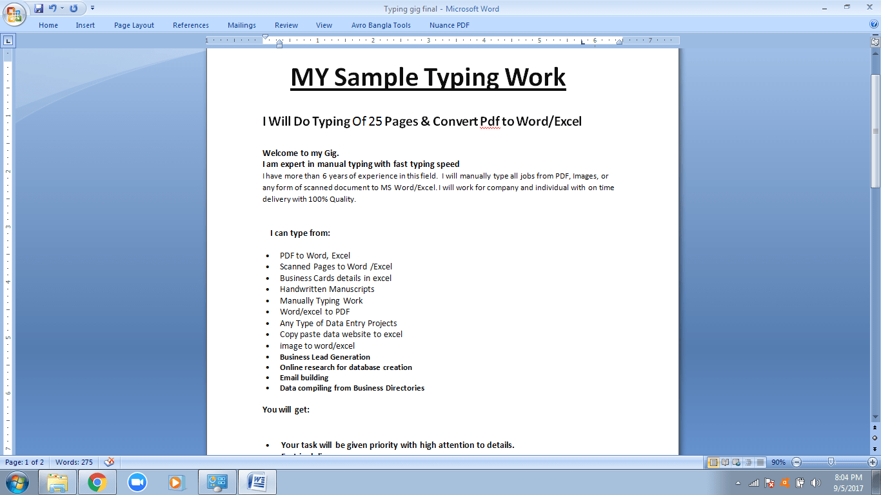Open the Undo history dropdown arrow
881x495 pixels.
(x=62, y=7)
